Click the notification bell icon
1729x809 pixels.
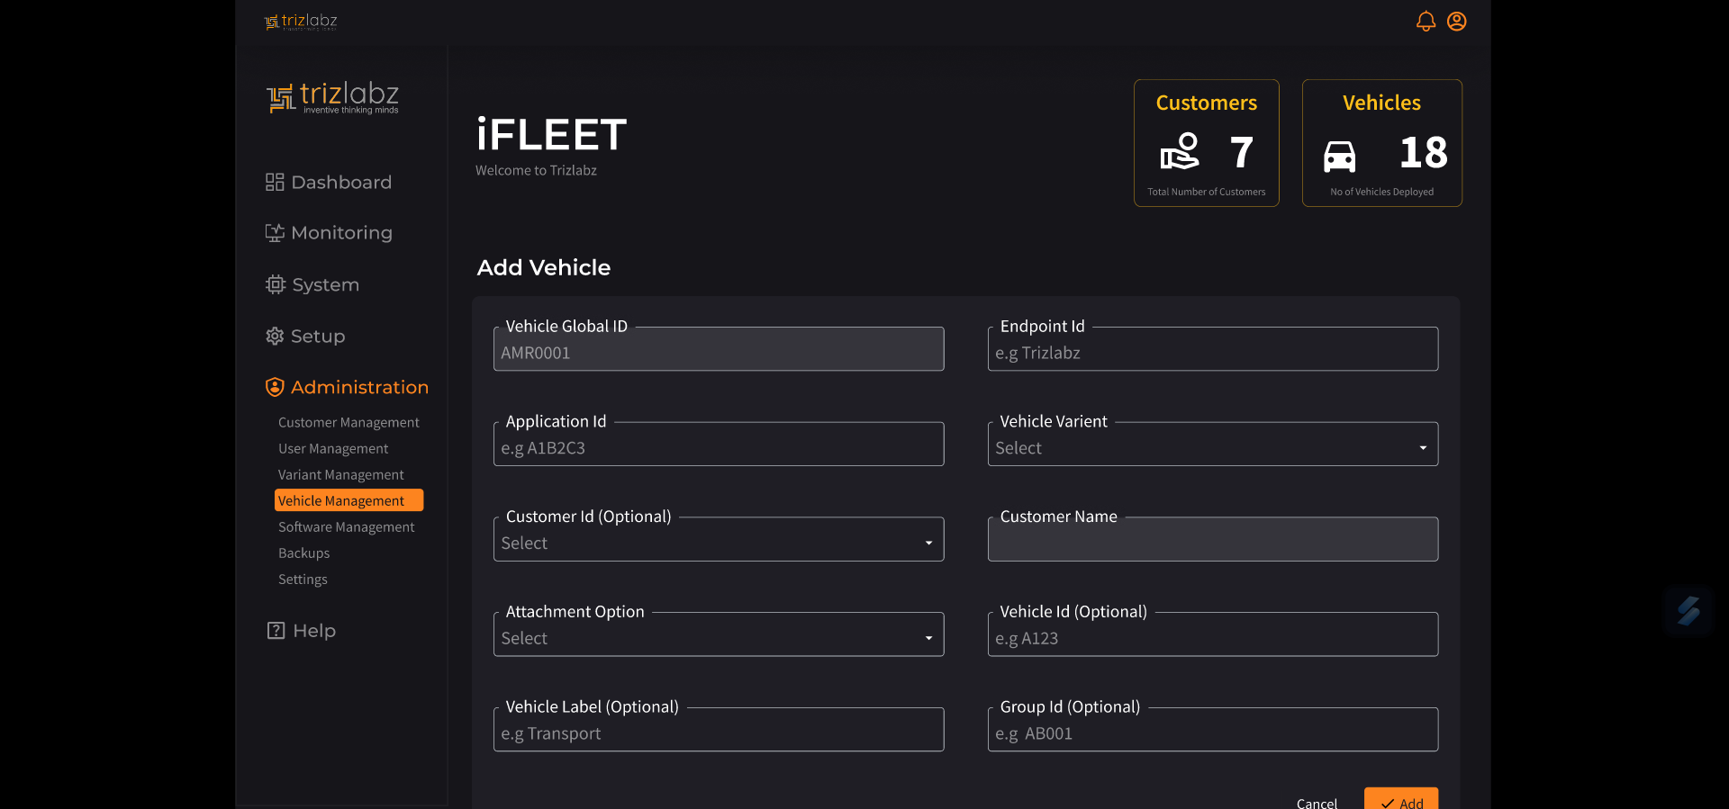point(1426,22)
